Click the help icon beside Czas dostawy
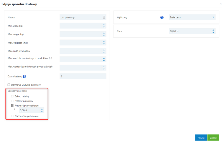Image resolution: width=223 pixels, height=142 pixels. [24, 76]
